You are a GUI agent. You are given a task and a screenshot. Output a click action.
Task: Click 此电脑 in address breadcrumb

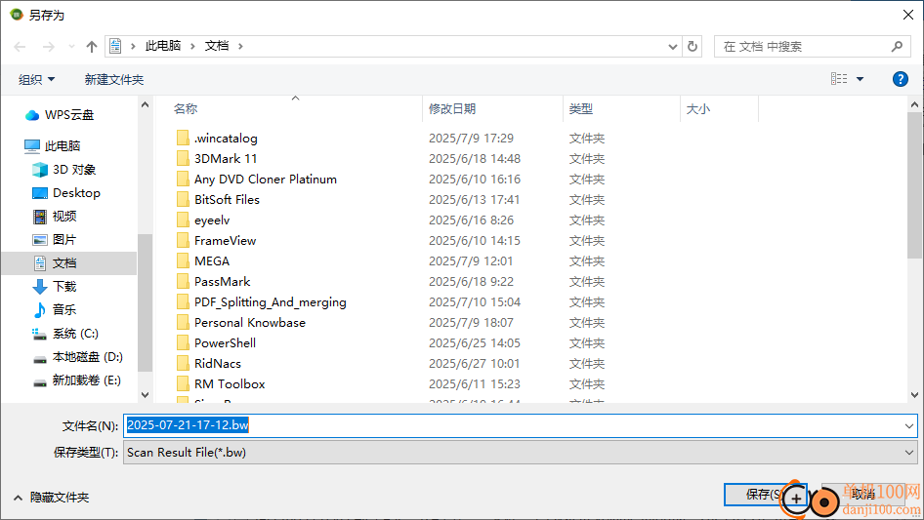(163, 46)
